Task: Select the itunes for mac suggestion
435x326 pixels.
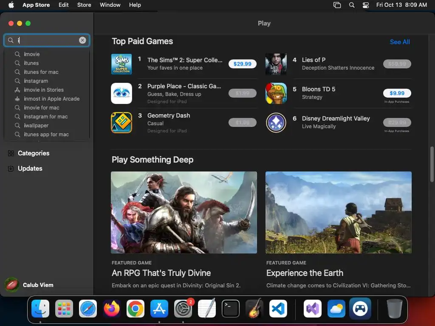Action: [x=47, y=72]
